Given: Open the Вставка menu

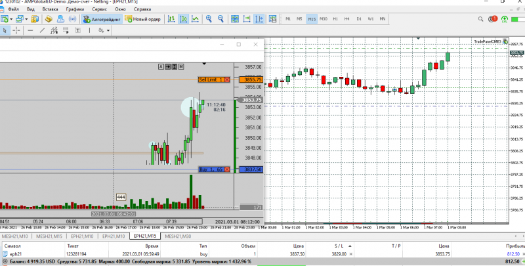Looking at the screenshot, I should pos(51,9).
